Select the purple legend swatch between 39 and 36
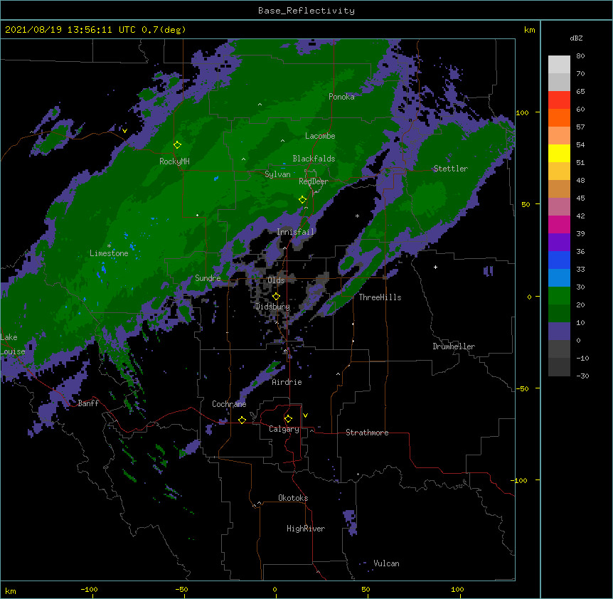Viewport: 613px width, 599px height. tap(559, 243)
